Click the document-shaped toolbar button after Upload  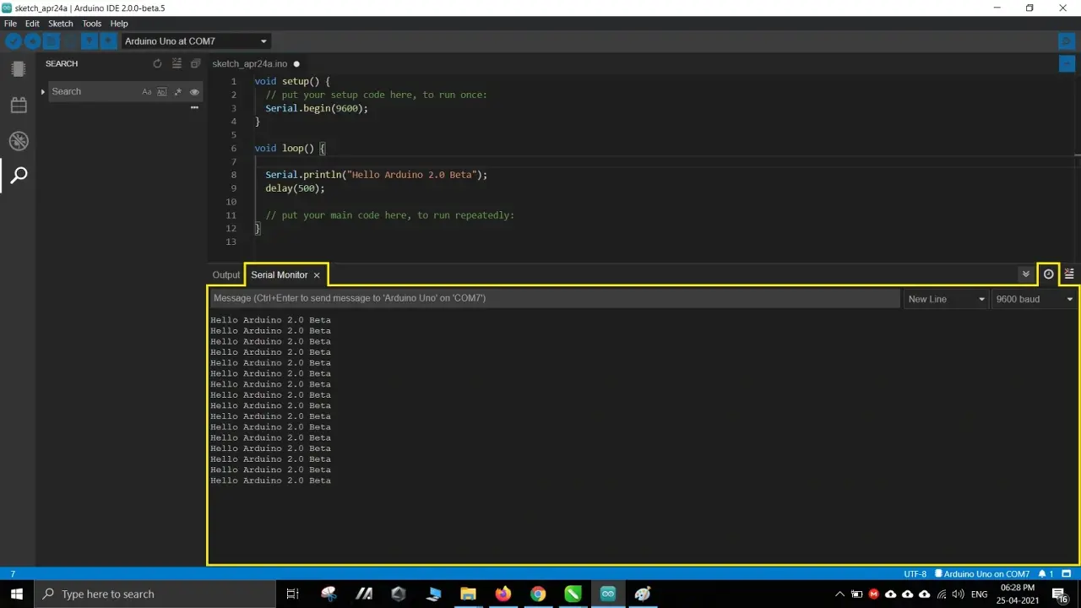coord(52,41)
